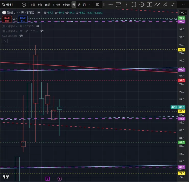Select the parallel channel drawing tool
189x182 pixels.
[165, 5]
